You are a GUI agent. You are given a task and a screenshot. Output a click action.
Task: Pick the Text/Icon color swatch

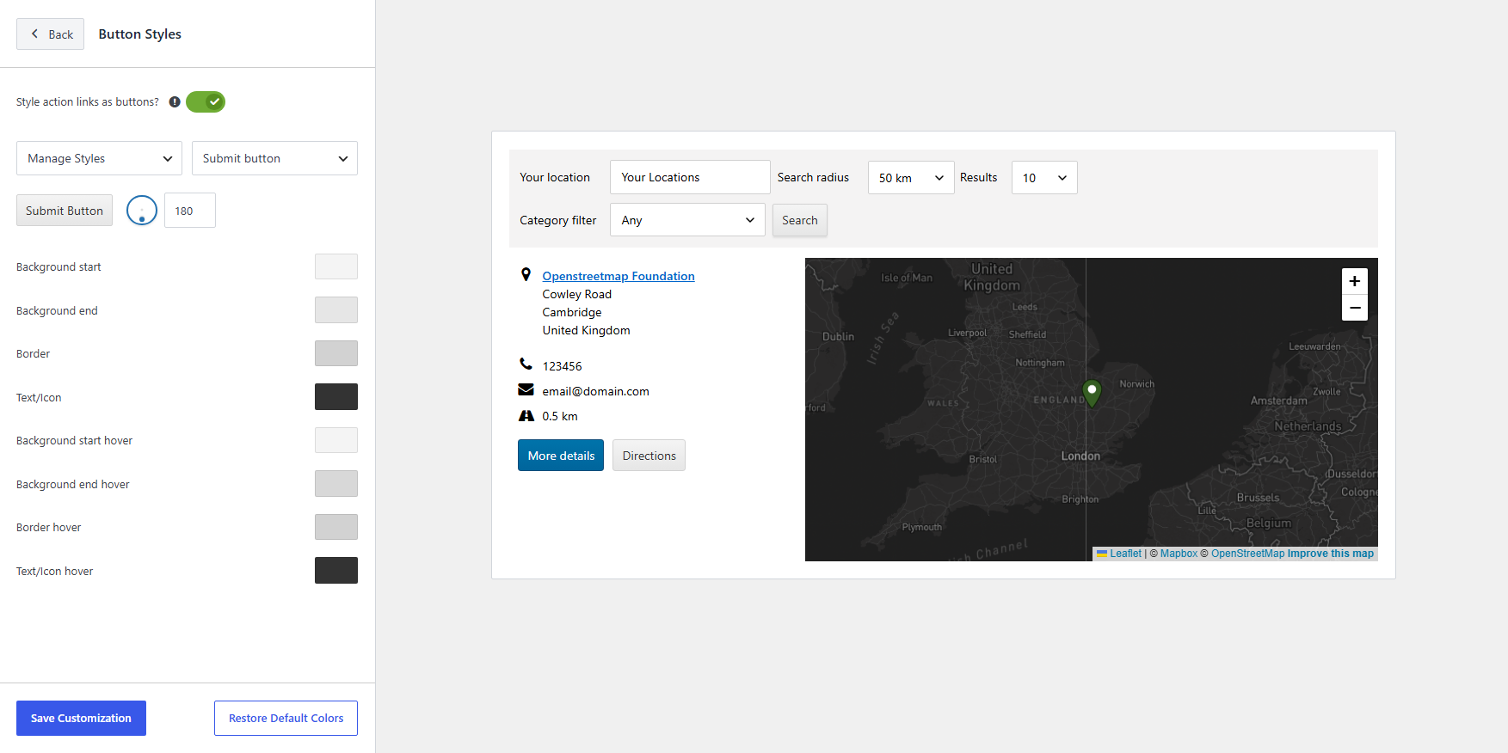[x=336, y=397]
